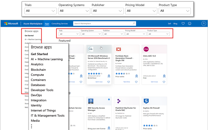
Task: Choose DevOps in enlarged browse menu
Action: pos(36,95)
